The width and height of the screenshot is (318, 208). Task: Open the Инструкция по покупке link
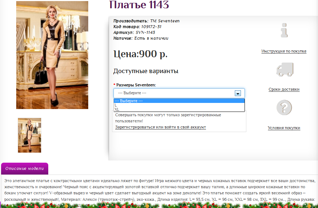tap(284, 51)
